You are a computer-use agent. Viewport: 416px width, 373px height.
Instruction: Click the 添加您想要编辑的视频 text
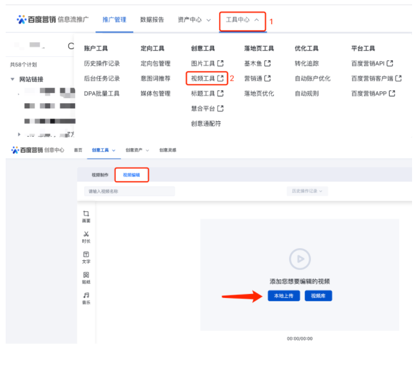(x=300, y=281)
